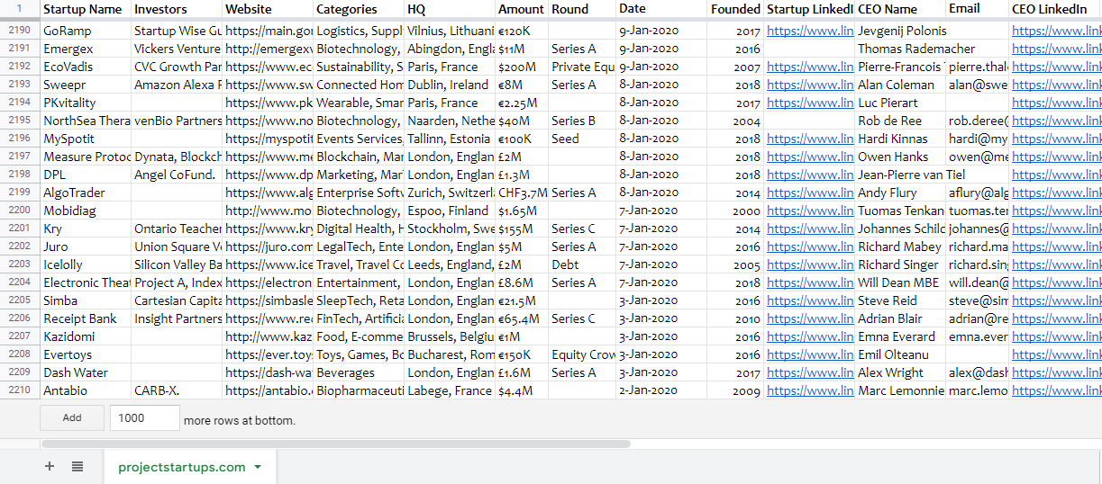This screenshot has width=1102, height=484.
Task: Select the Vilnius, Lithuania HQ cell
Action: (x=450, y=31)
